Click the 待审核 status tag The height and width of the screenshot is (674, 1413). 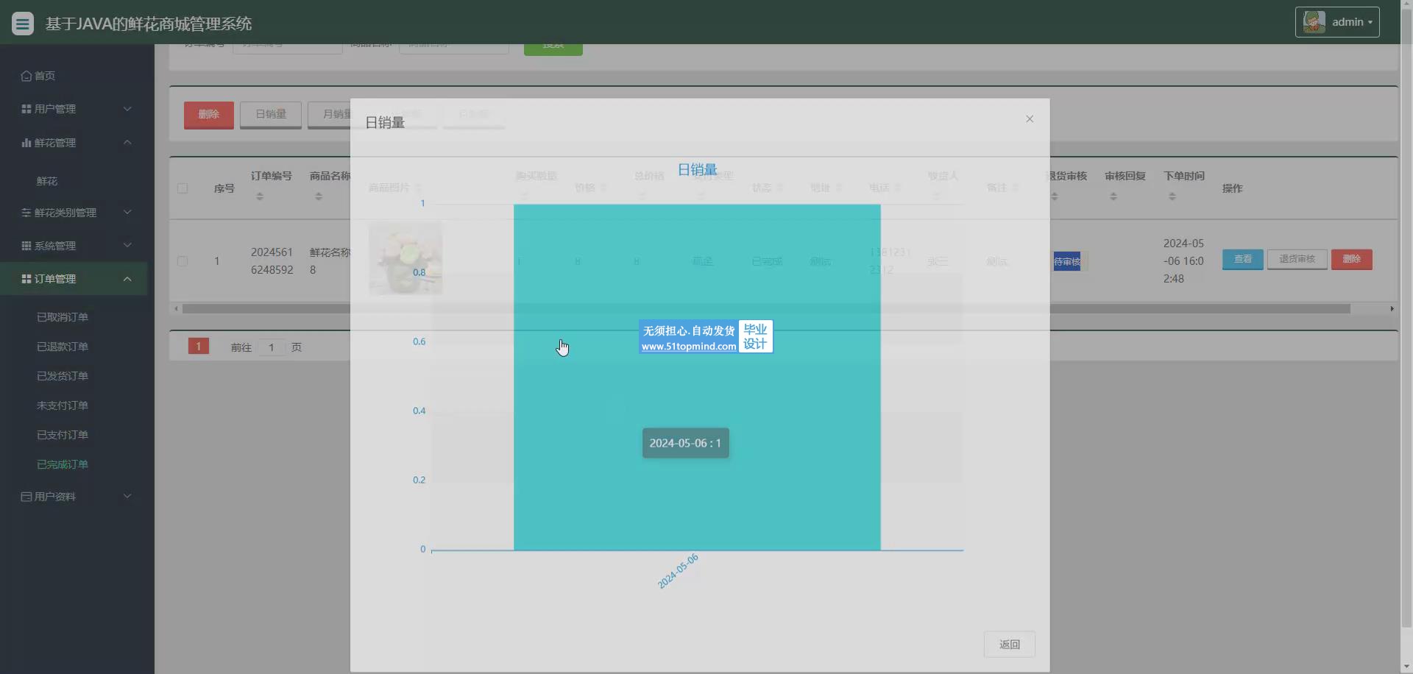pyautogui.click(x=1067, y=261)
